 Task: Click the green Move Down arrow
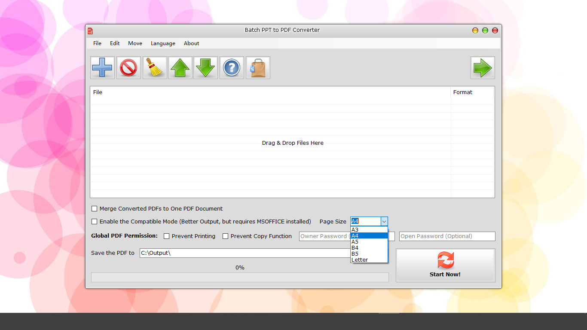(x=206, y=68)
